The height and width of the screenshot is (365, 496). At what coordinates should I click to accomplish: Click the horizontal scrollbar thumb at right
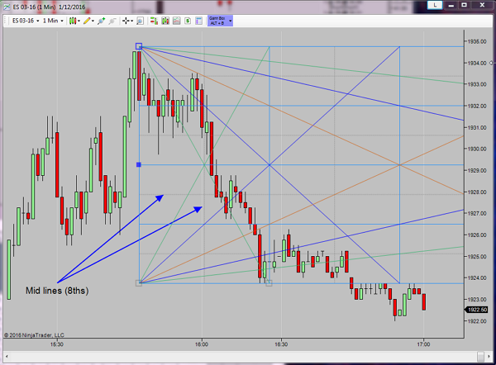point(480,357)
